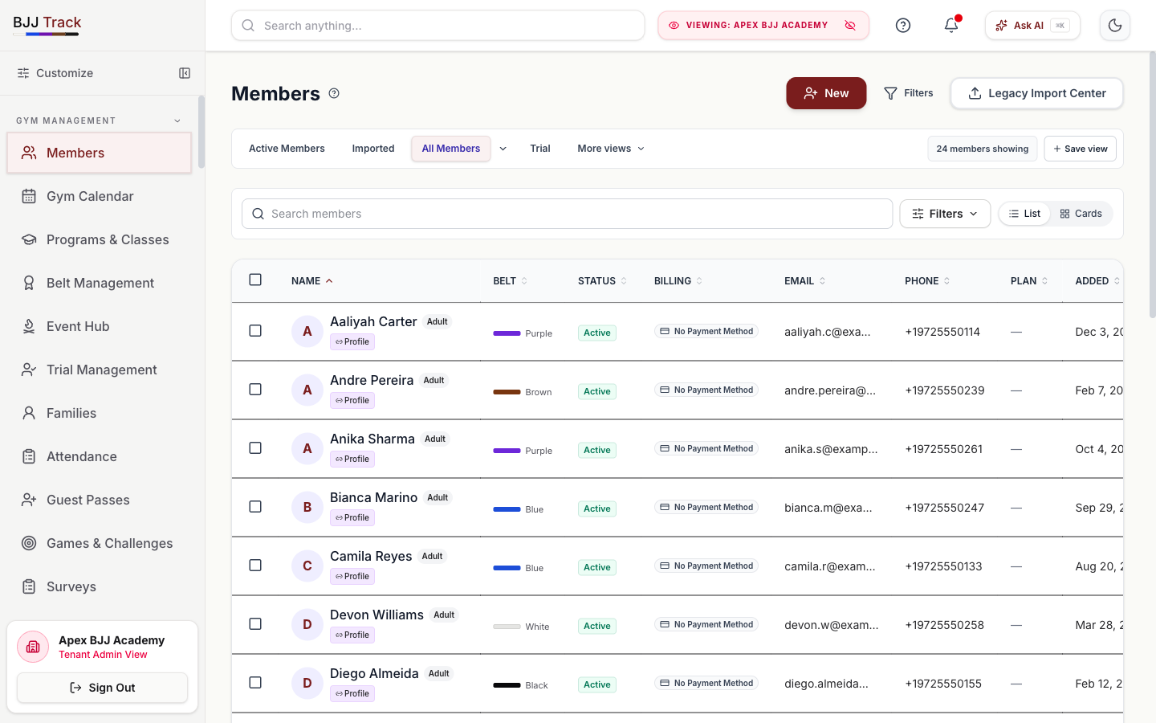Select Active Members tab
This screenshot has width=1156, height=723.
point(287,149)
